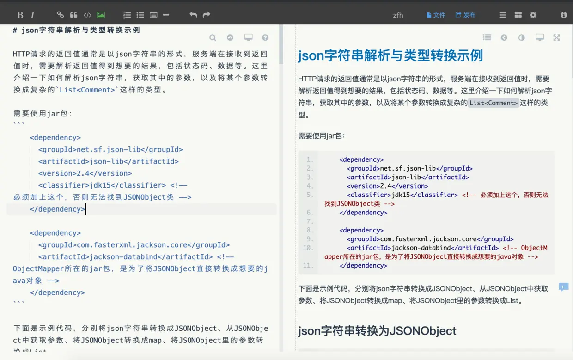Click the </dependency> line with the cursor in editor

tap(58, 209)
